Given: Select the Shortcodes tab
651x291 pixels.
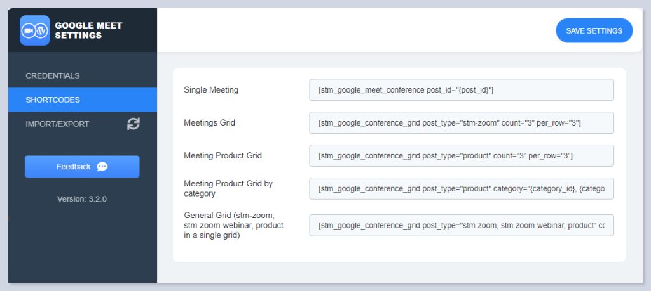Looking at the screenshot, I should 53,100.
